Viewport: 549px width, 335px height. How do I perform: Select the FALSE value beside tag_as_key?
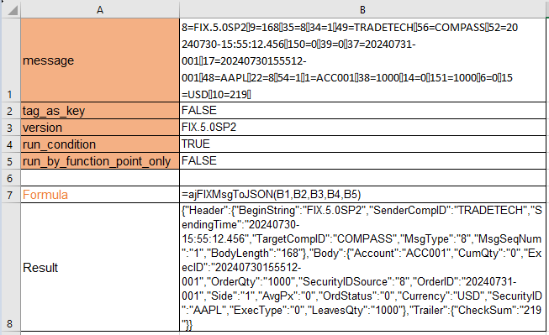pos(362,111)
